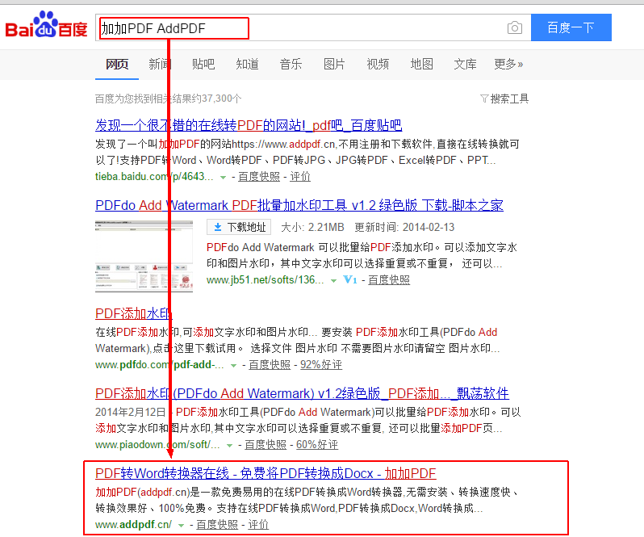This screenshot has width=644, height=537.
Task: Click the tieba.baidu.com/p/4643 URL text
Action: click(x=154, y=177)
